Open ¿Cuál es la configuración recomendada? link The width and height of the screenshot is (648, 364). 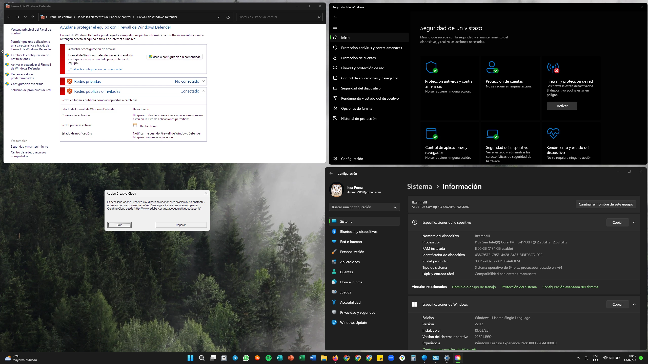pyautogui.click(x=95, y=69)
